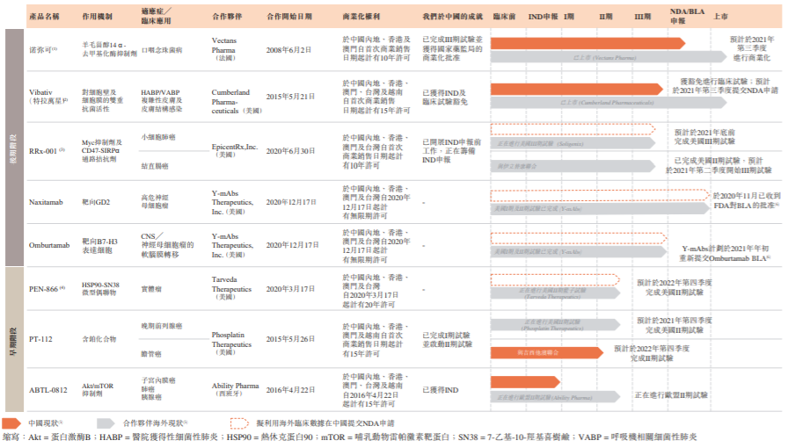
Task: Click the Vectans Pharma partner cell
Action: [x=224, y=49]
